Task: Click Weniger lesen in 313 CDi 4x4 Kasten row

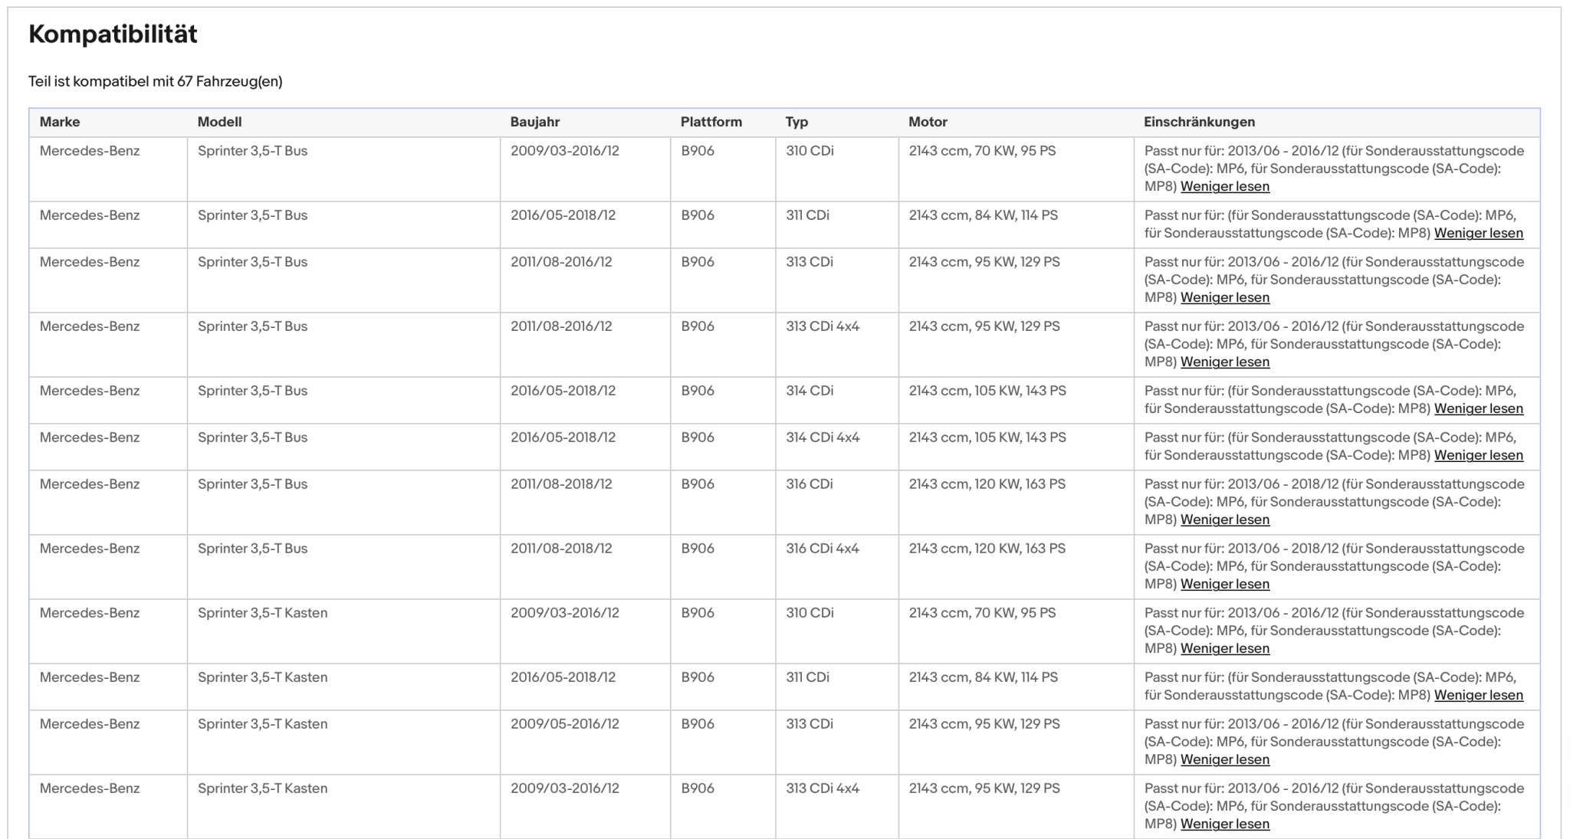Action: [x=1224, y=824]
